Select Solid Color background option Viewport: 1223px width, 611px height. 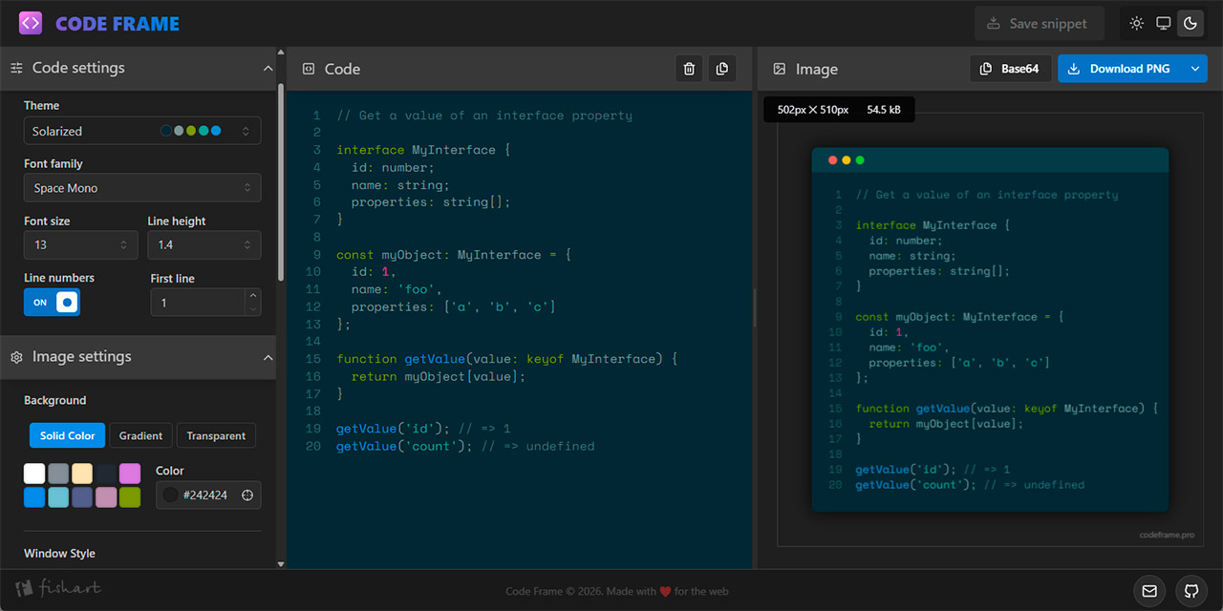coord(67,435)
